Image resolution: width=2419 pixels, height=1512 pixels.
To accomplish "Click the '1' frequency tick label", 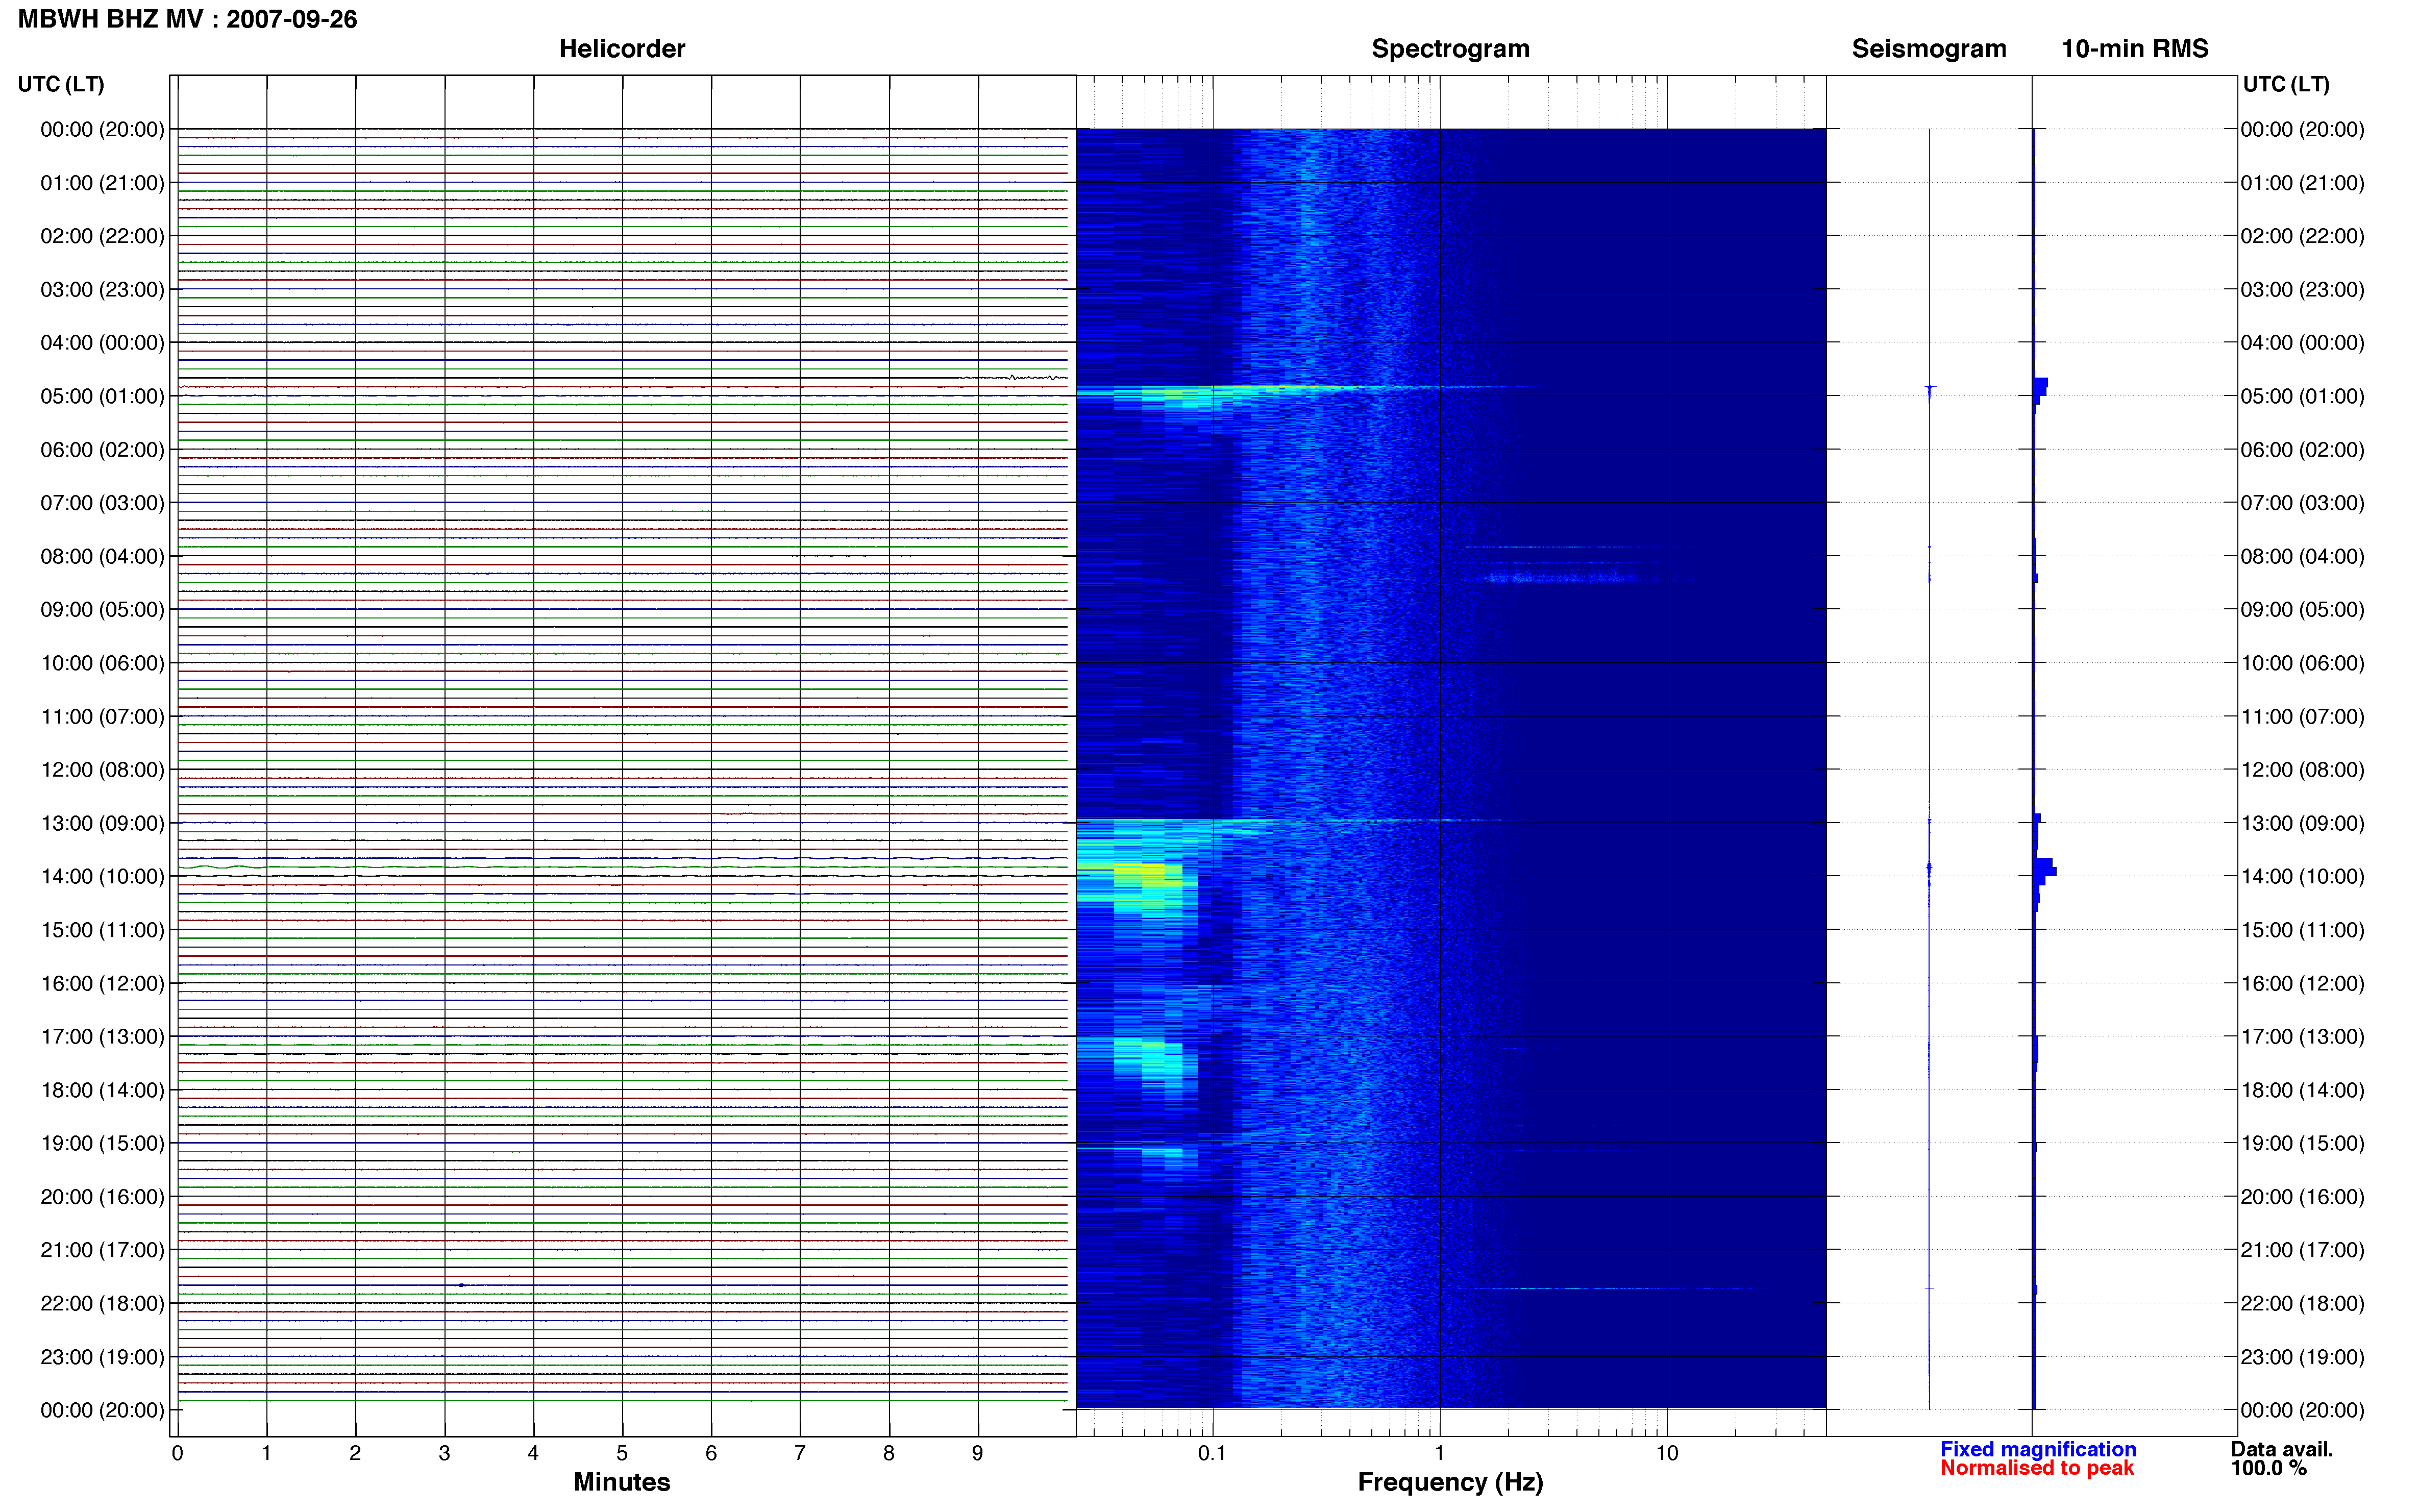I will 1439,1453.
